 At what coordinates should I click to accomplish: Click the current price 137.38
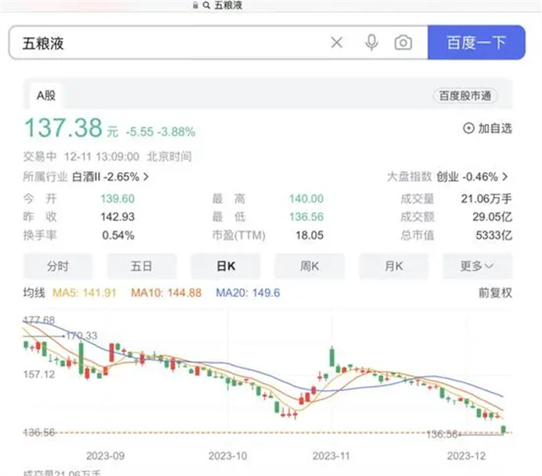point(63,128)
